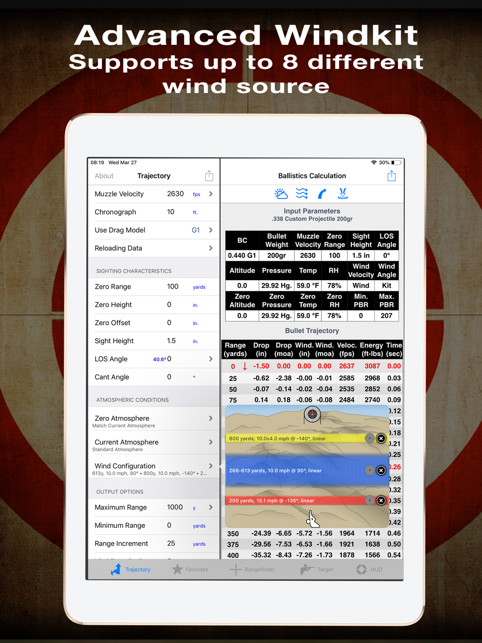This screenshot has width=482, height=643.
Task: Open the Use Drag Model selector
Action: point(211,230)
